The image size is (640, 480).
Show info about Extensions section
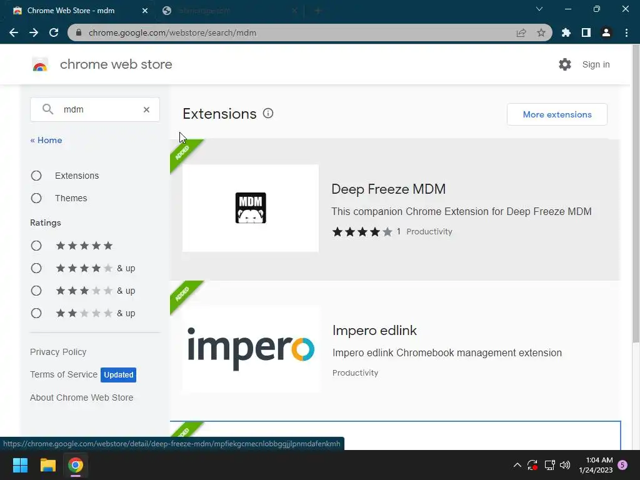click(268, 114)
